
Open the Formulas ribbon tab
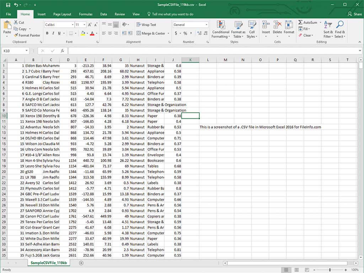[86, 14]
